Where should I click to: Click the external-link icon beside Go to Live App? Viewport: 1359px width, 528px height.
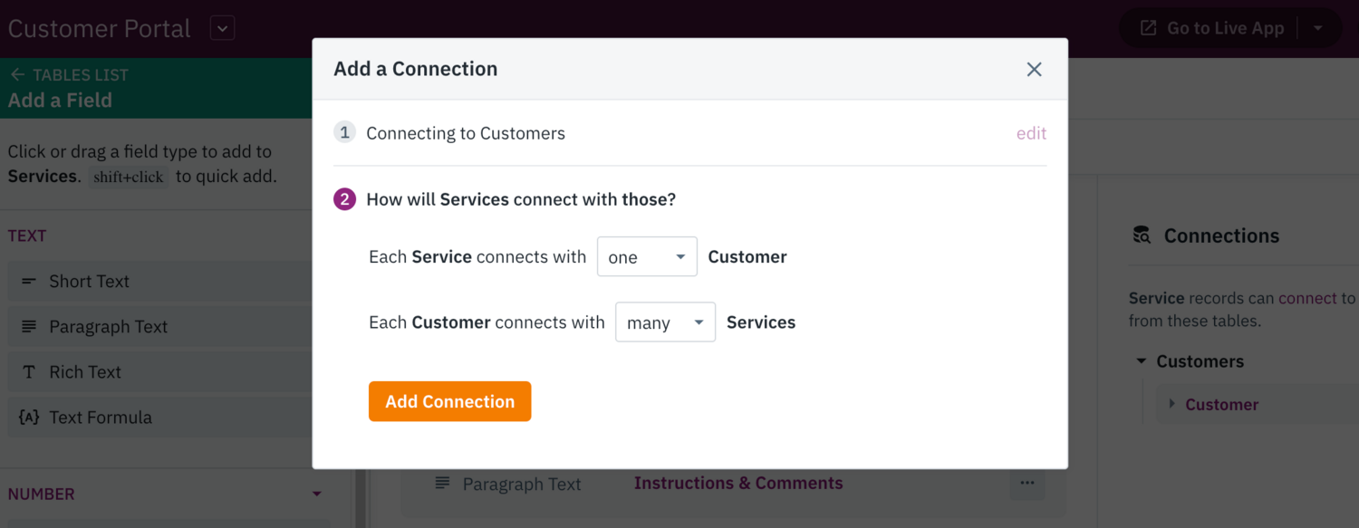tap(1148, 29)
